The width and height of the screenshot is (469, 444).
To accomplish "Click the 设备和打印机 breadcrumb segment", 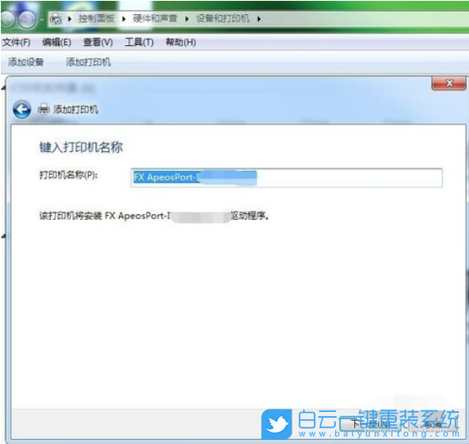I will coord(223,19).
